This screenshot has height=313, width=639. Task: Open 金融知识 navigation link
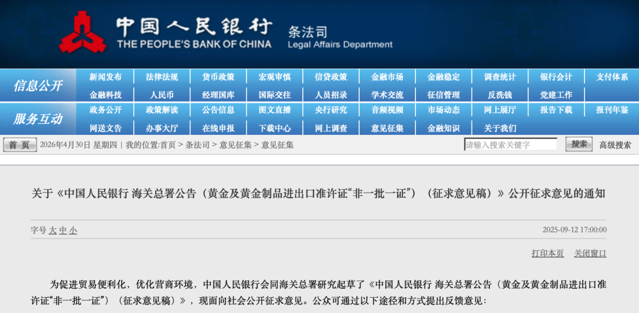pyautogui.click(x=444, y=128)
